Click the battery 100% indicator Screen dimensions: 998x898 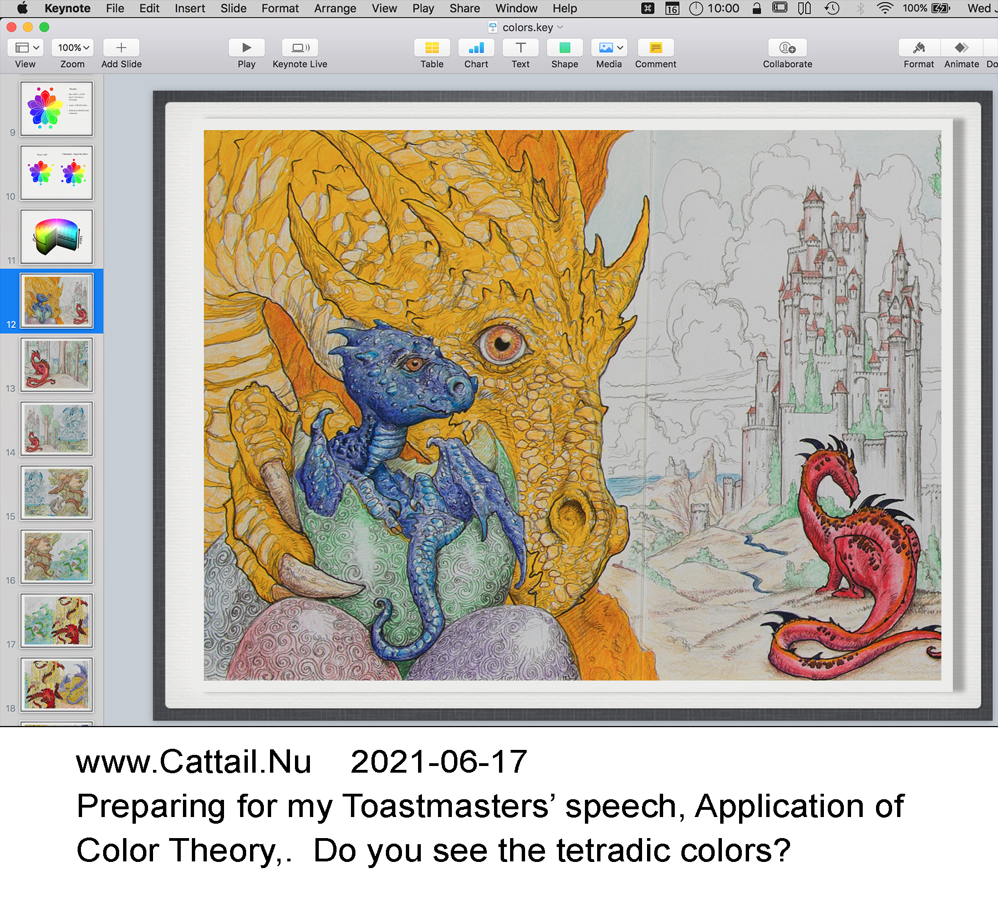(926, 8)
